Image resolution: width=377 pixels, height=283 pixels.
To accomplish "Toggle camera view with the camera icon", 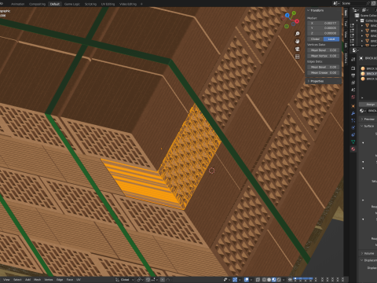I will tap(298, 49).
